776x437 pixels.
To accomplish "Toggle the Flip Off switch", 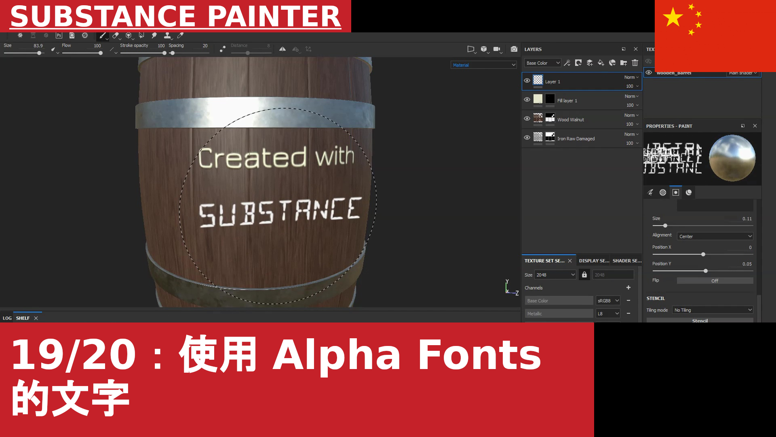I will (x=715, y=281).
